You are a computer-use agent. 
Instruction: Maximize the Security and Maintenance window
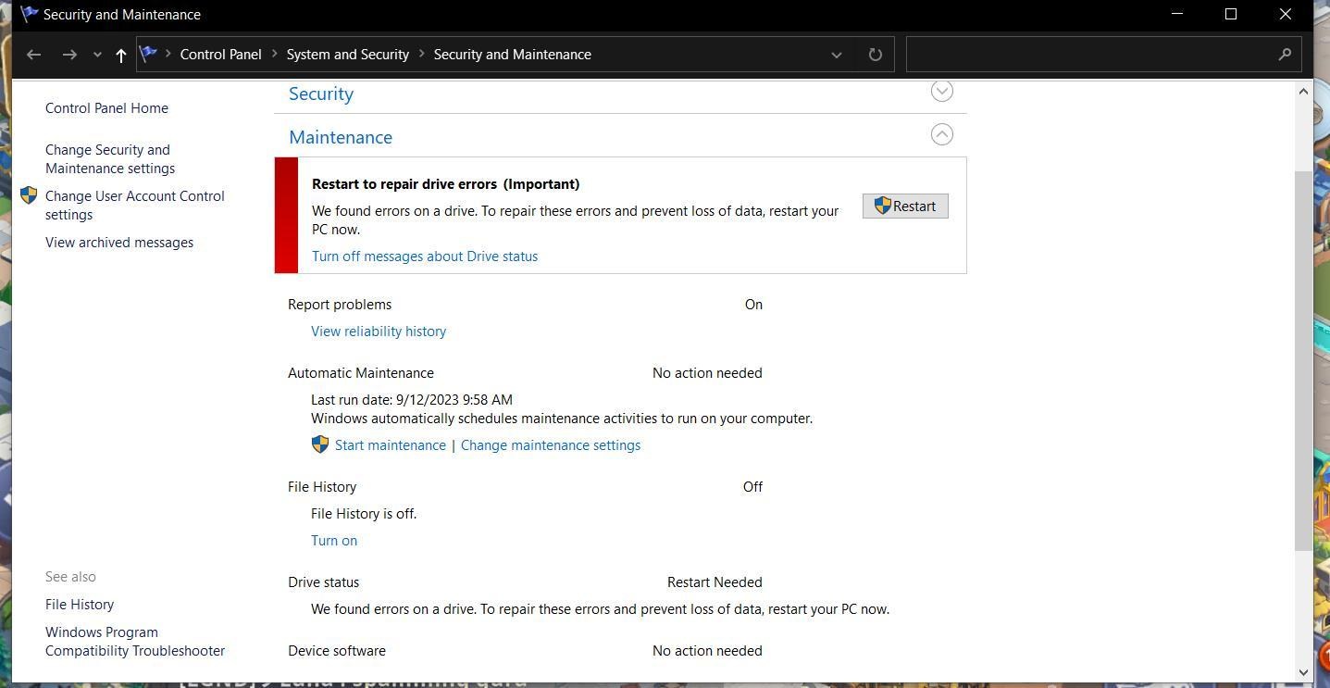pyautogui.click(x=1231, y=14)
